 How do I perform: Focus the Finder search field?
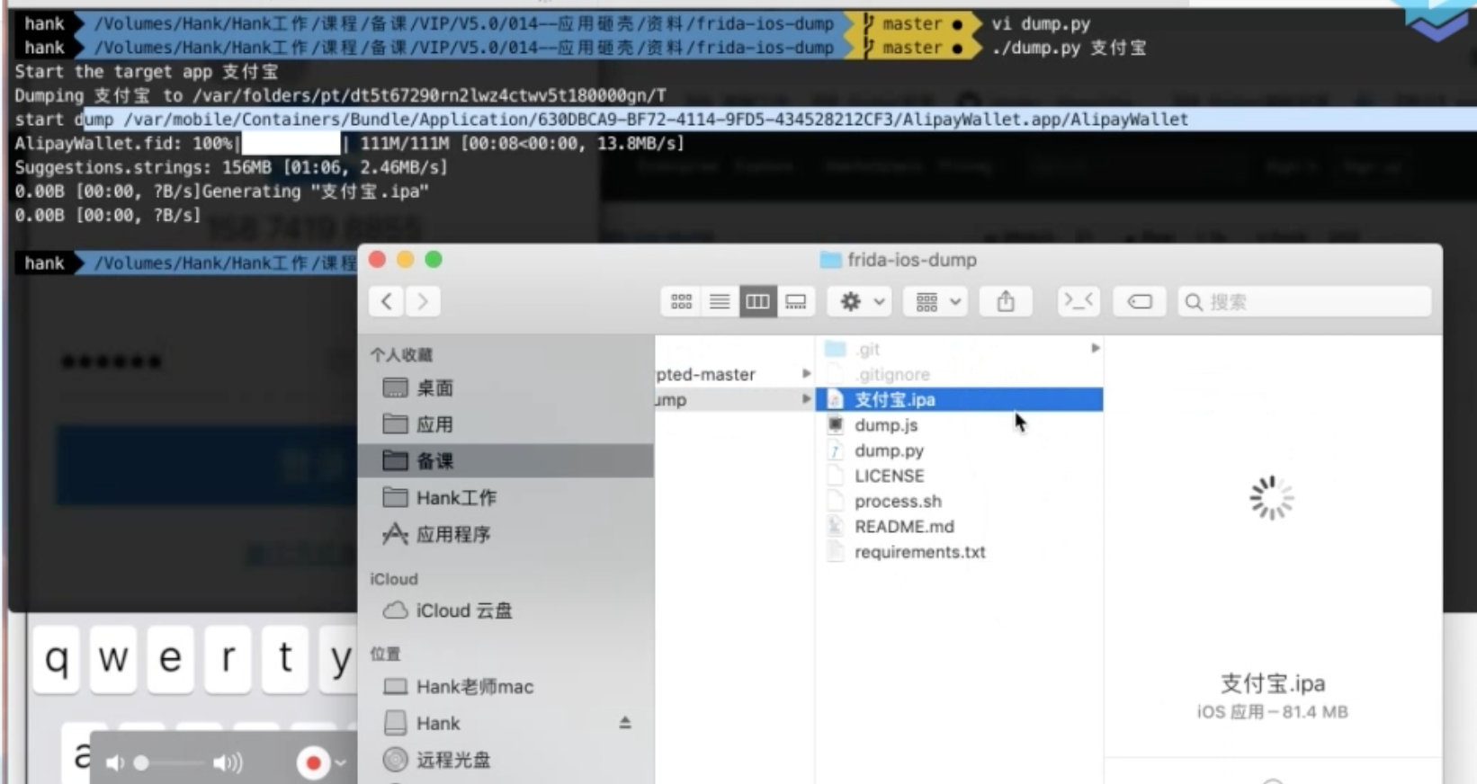click(1304, 302)
